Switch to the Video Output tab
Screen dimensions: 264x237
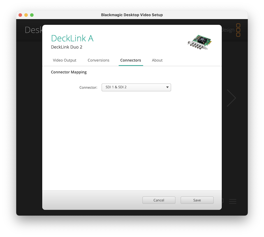point(65,60)
